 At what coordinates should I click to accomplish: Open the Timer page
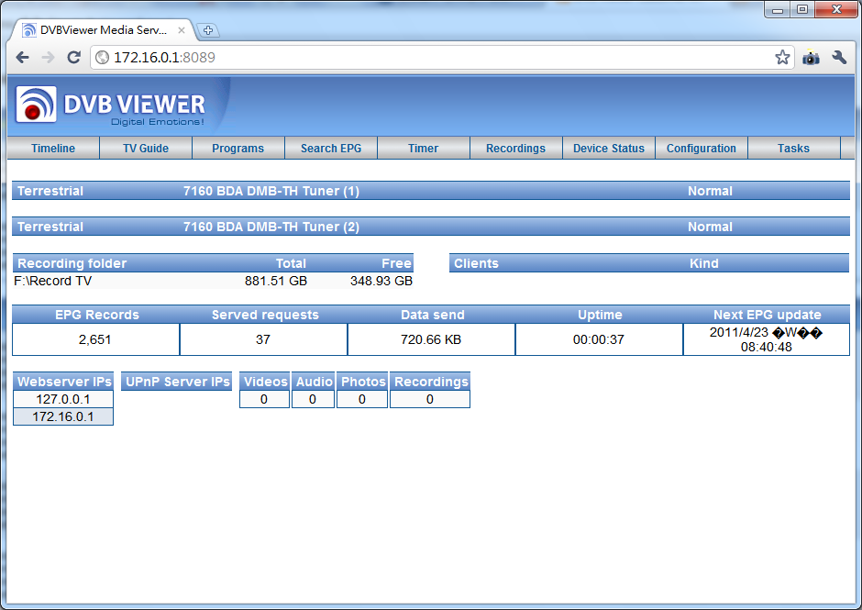[423, 149]
